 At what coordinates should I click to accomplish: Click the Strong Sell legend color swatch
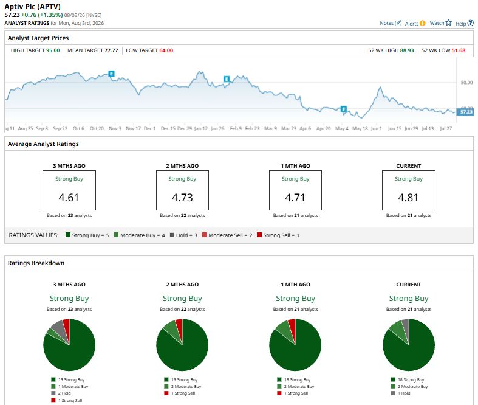[259, 235]
